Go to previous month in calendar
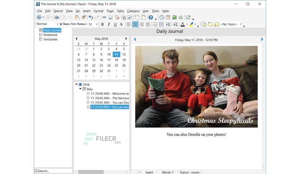The image size is (301, 174). point(76,38)
